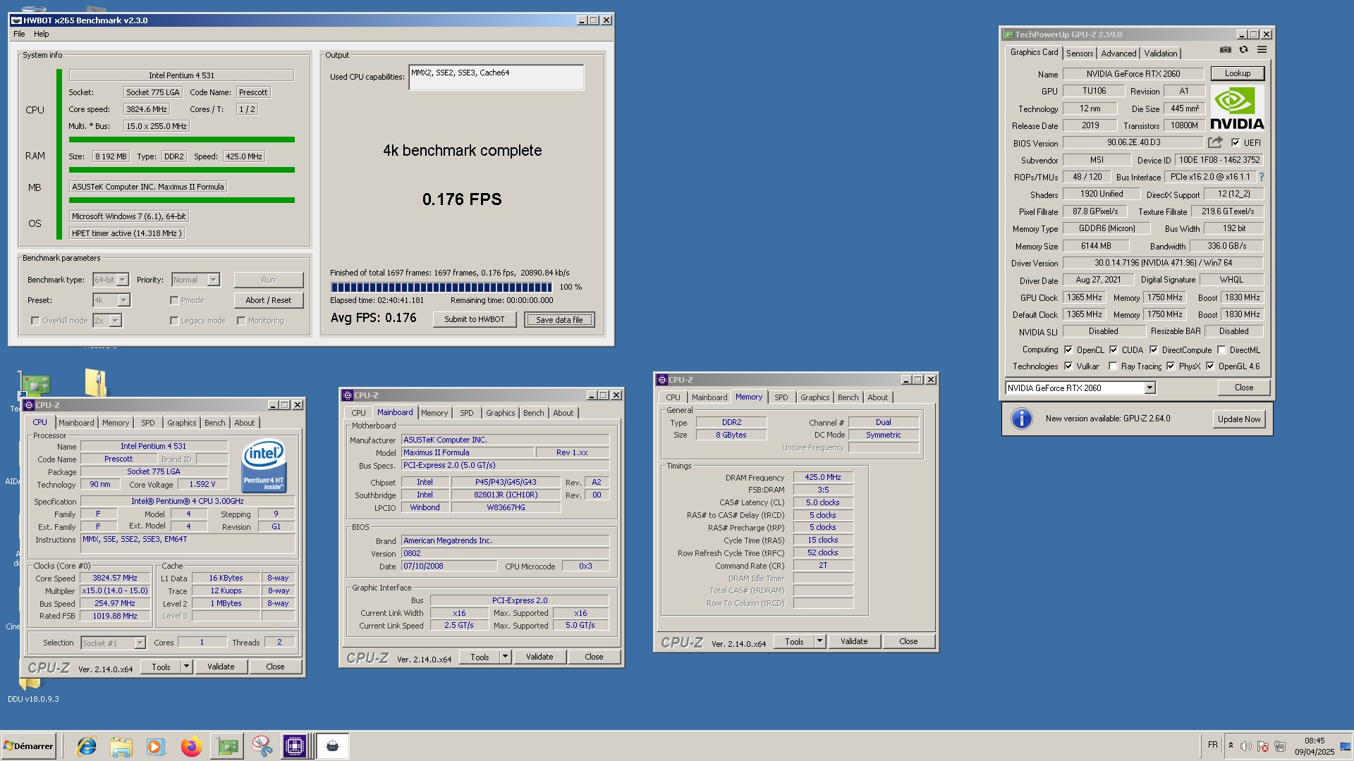Expand Tools arrow in CPU-Z Mainboard window

tap(505, 657)
